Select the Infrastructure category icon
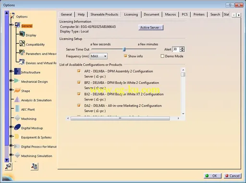 [17, 71]
